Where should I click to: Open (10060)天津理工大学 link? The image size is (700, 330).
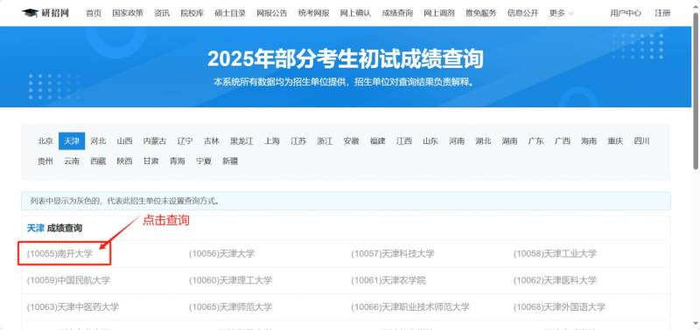coord(230,280)
